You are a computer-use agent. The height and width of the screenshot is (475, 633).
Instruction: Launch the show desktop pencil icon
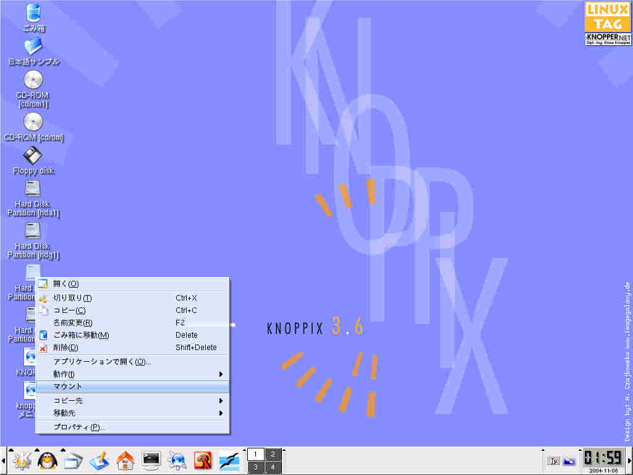coord(100,460)
